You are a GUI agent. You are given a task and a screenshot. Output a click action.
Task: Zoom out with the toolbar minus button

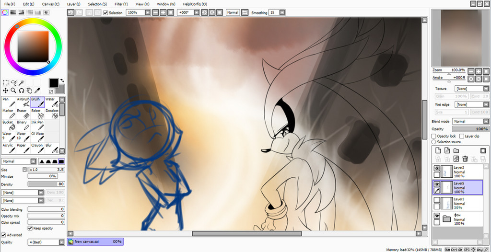coord(156,12)
